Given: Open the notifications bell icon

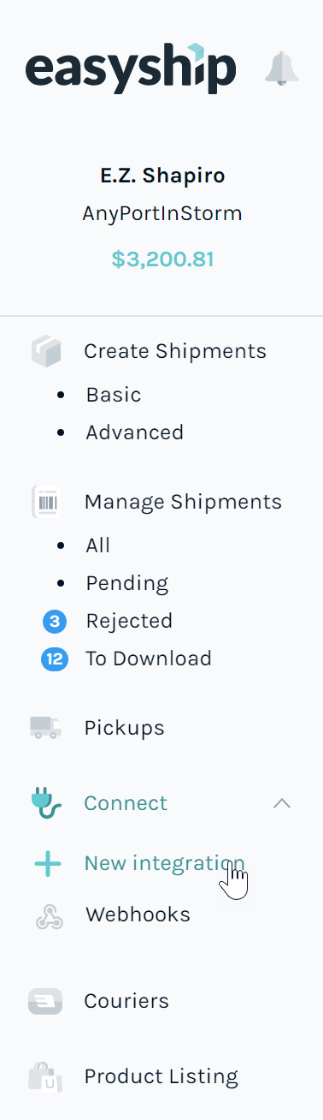Looking at the screenshot, I should (x=282, y=69).
